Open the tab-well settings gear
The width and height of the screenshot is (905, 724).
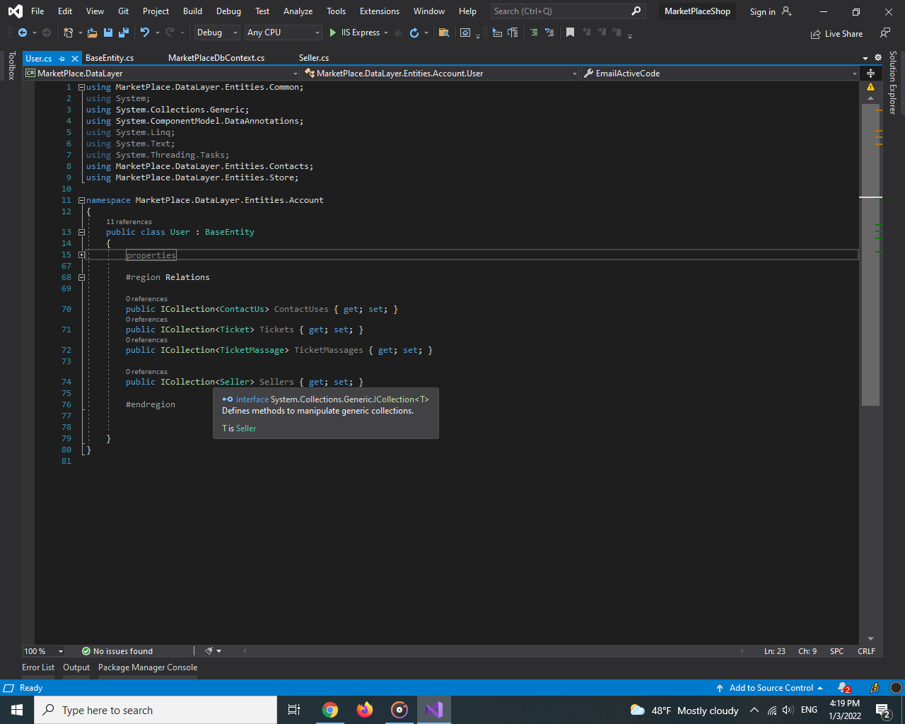(x=878, y=58)
